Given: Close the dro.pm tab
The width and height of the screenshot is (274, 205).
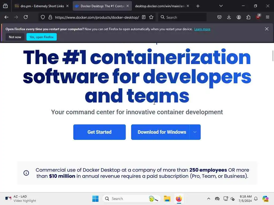Looking at the screenshot, I should coord(67,6).
